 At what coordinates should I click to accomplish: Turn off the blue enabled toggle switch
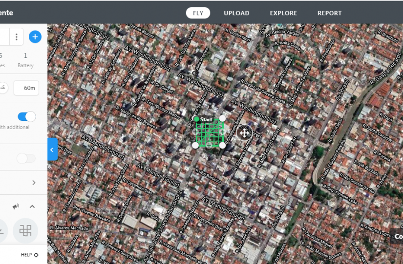tap(27, 116)
